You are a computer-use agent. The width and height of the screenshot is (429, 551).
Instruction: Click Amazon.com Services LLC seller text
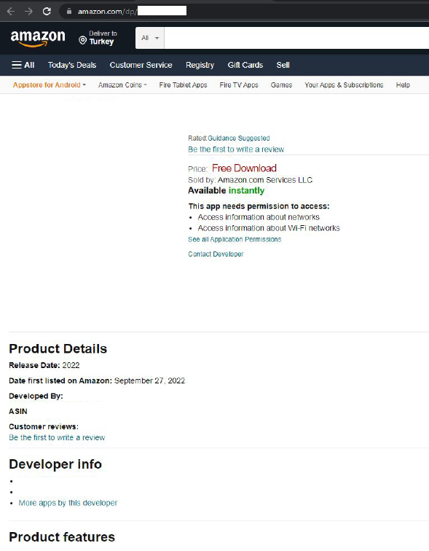(265, 180)
